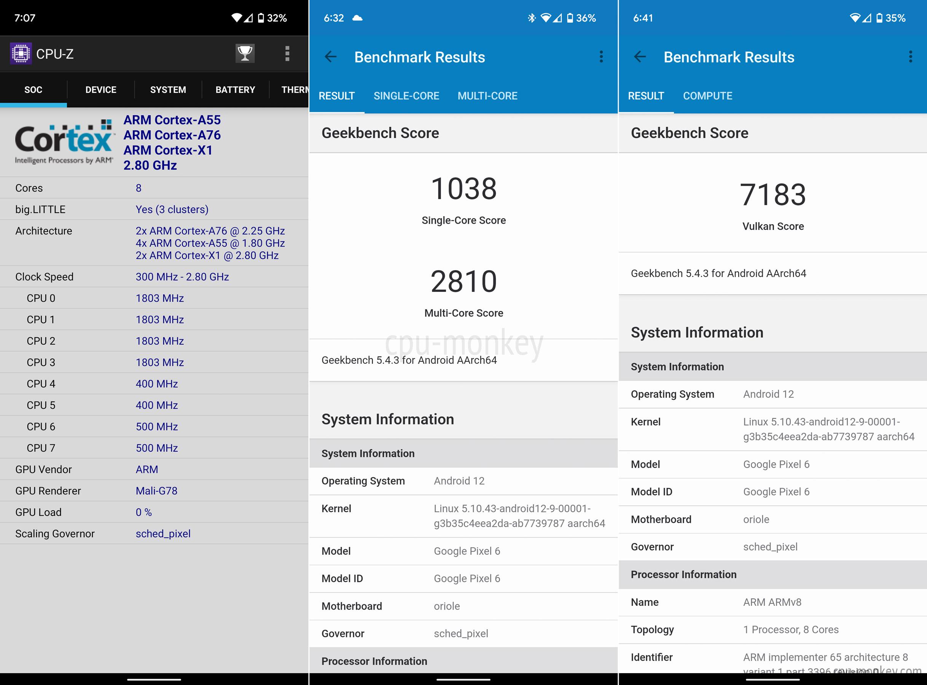Screen dimensions: 927x685
Task: Tap the CPU 7 row
Action: pyautogui.click(x=154, y=448)
